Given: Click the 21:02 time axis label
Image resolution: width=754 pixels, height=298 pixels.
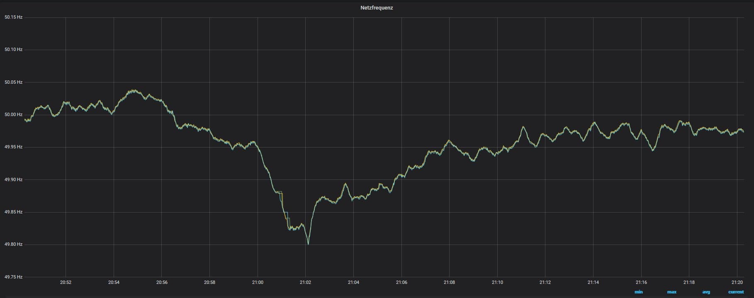Looking at the screenshot, I should [x=305, y=283].
